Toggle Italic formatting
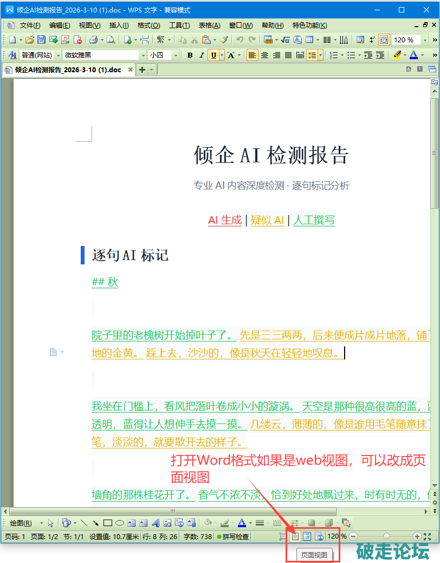Viewport: 440px width, 563px height. (x=202, y=55)
